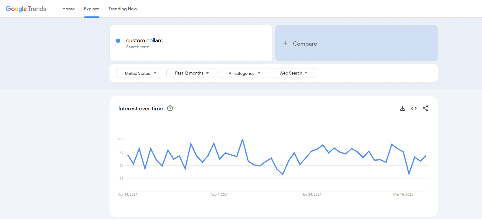Share the Interest over time chart
Viewport: 482px width, 219px height.
click(x=425, y=108)
